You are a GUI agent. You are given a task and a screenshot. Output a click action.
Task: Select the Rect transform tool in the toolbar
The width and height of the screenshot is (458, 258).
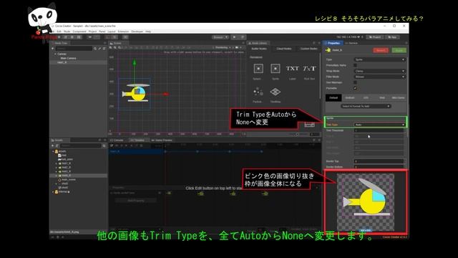pos(79,37)
